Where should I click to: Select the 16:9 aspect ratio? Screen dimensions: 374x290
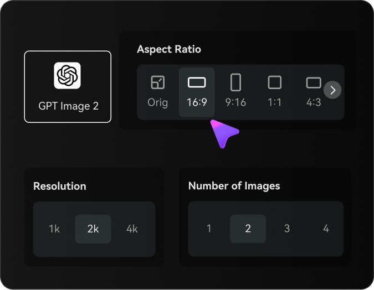coord(197,92)
